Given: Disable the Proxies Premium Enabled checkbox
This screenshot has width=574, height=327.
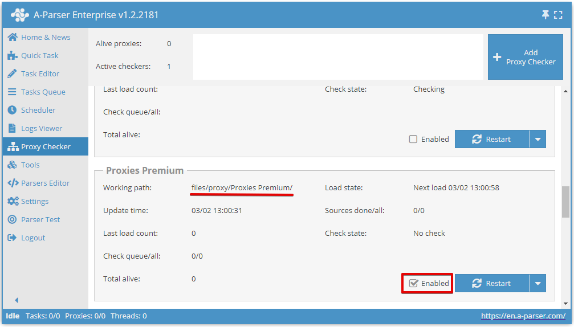Looking at the screenshot, I should (414, 283).
